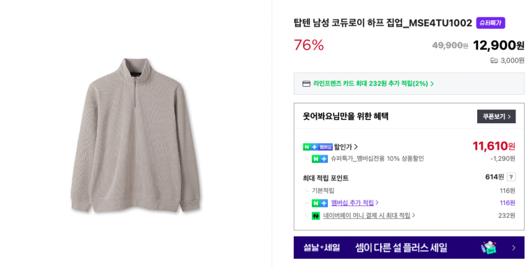Expand 할인가 details with its chevron
The image size is (526, 268).
[x=356, y=147]
